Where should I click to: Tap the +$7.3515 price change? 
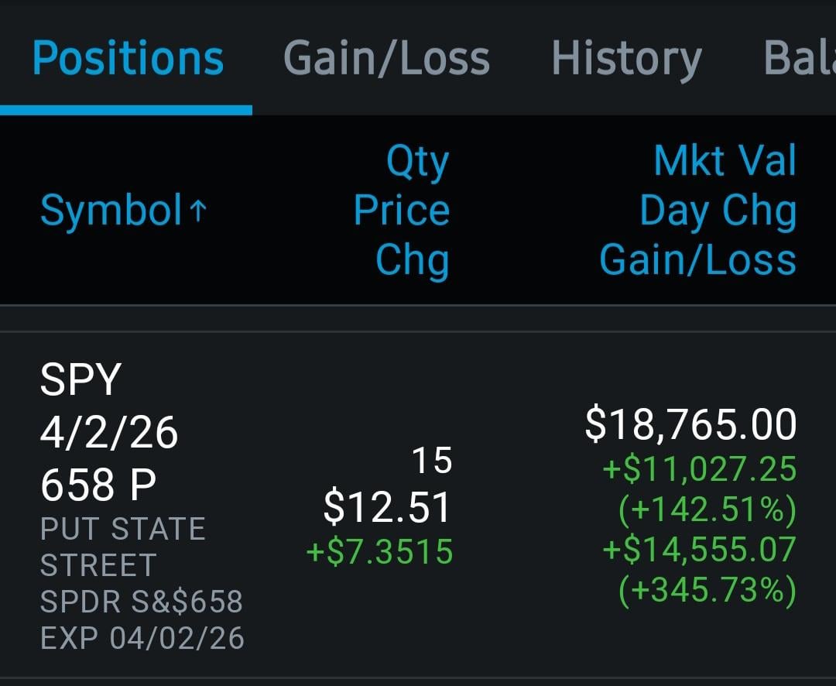[379, 552]
